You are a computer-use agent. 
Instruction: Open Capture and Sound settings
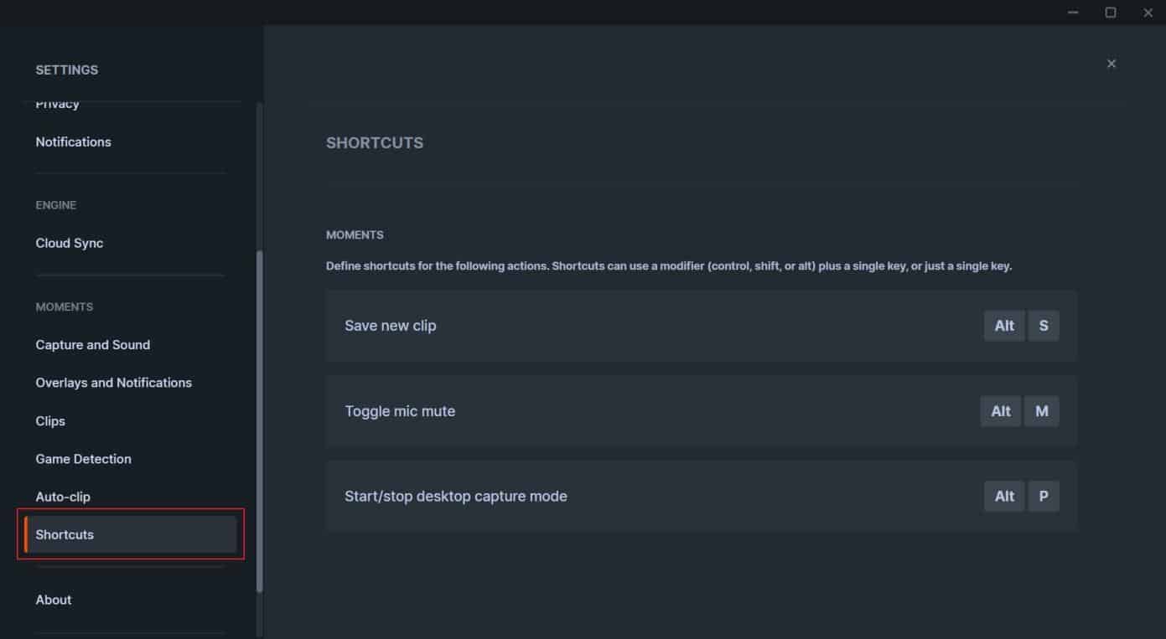tap(92, 344)
